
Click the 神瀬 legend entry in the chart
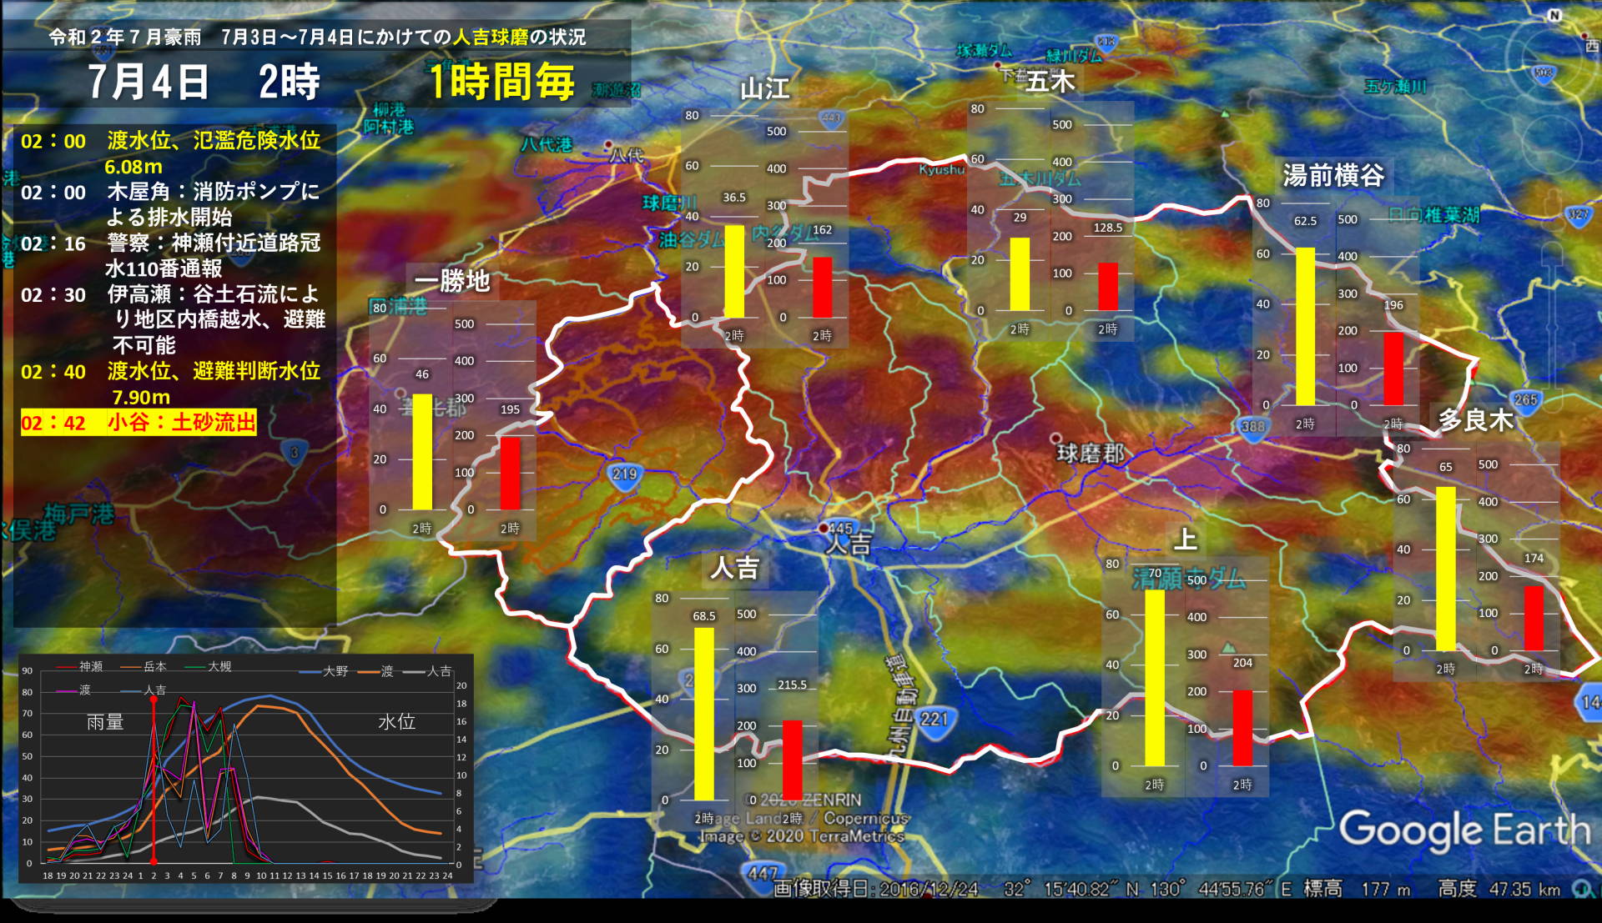point(79,666)
